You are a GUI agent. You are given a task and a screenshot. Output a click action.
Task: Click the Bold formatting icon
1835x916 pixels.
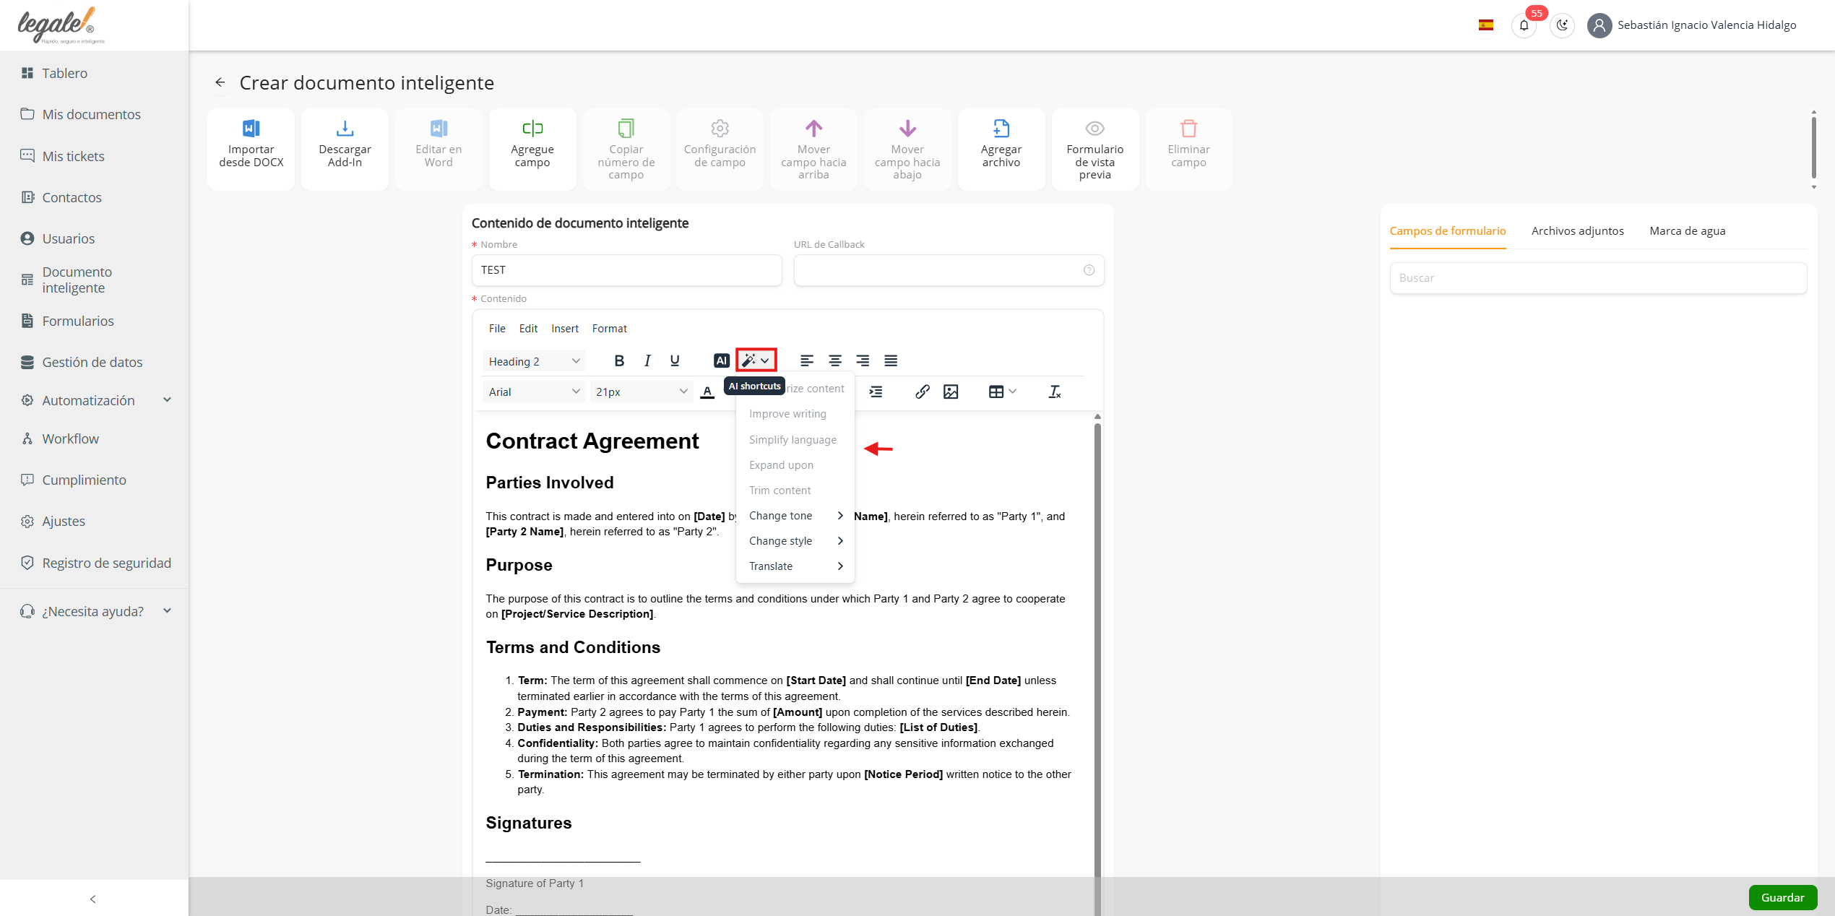point(619,360)
